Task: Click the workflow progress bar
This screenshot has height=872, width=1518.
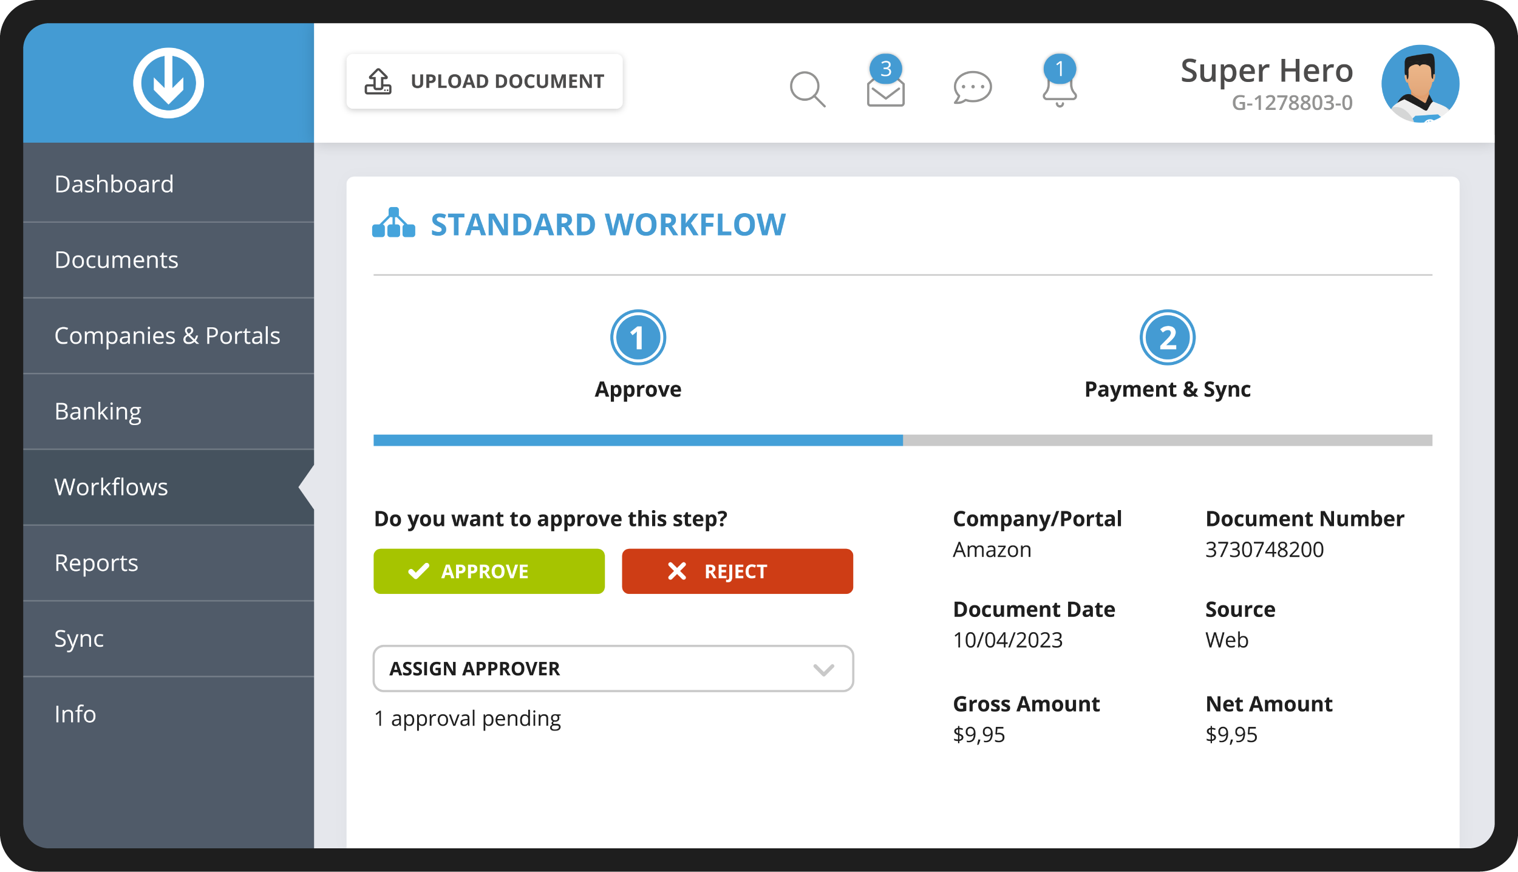Action: click(903, 440)
